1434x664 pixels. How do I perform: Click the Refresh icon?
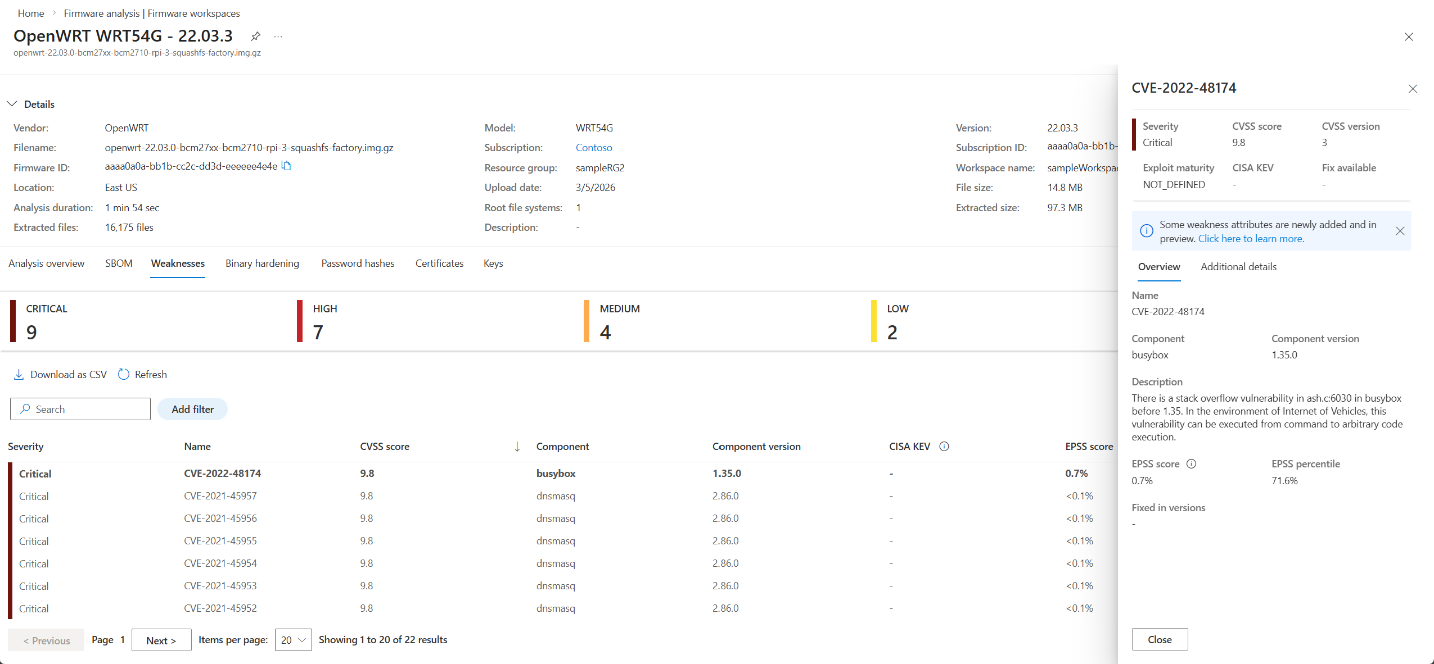124,375
